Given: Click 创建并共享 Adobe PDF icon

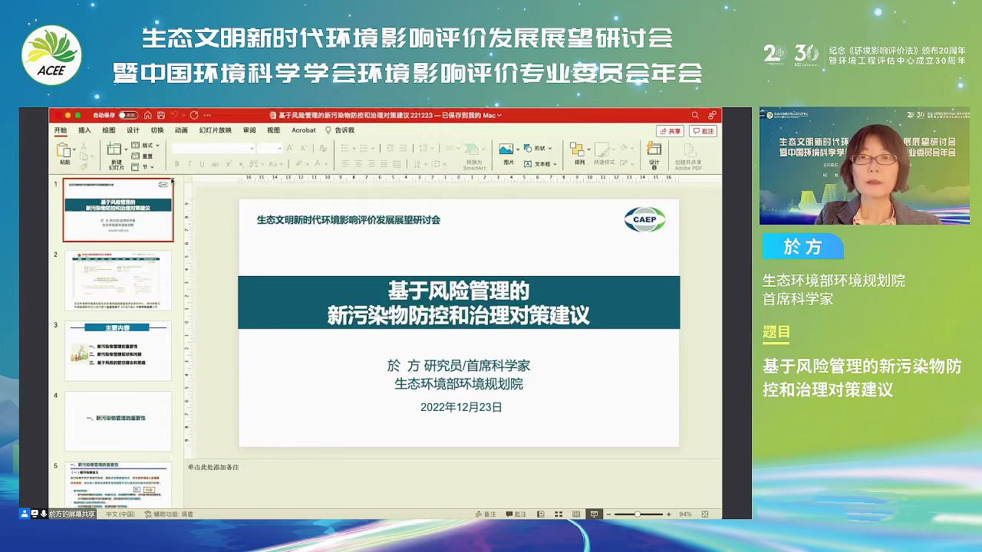Looking at the screenshot, I should pos(688,149).
